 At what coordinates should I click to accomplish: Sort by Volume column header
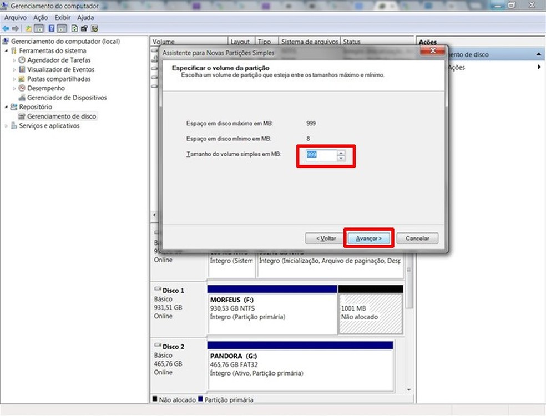click(x=189, y=42)
